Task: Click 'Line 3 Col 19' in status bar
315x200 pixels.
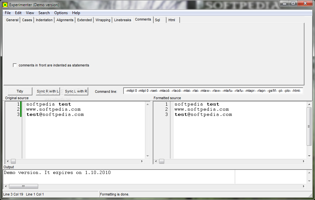Action: 13,194
